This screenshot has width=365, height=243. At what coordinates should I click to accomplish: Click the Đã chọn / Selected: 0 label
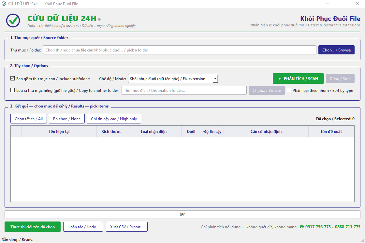(335, 119)
